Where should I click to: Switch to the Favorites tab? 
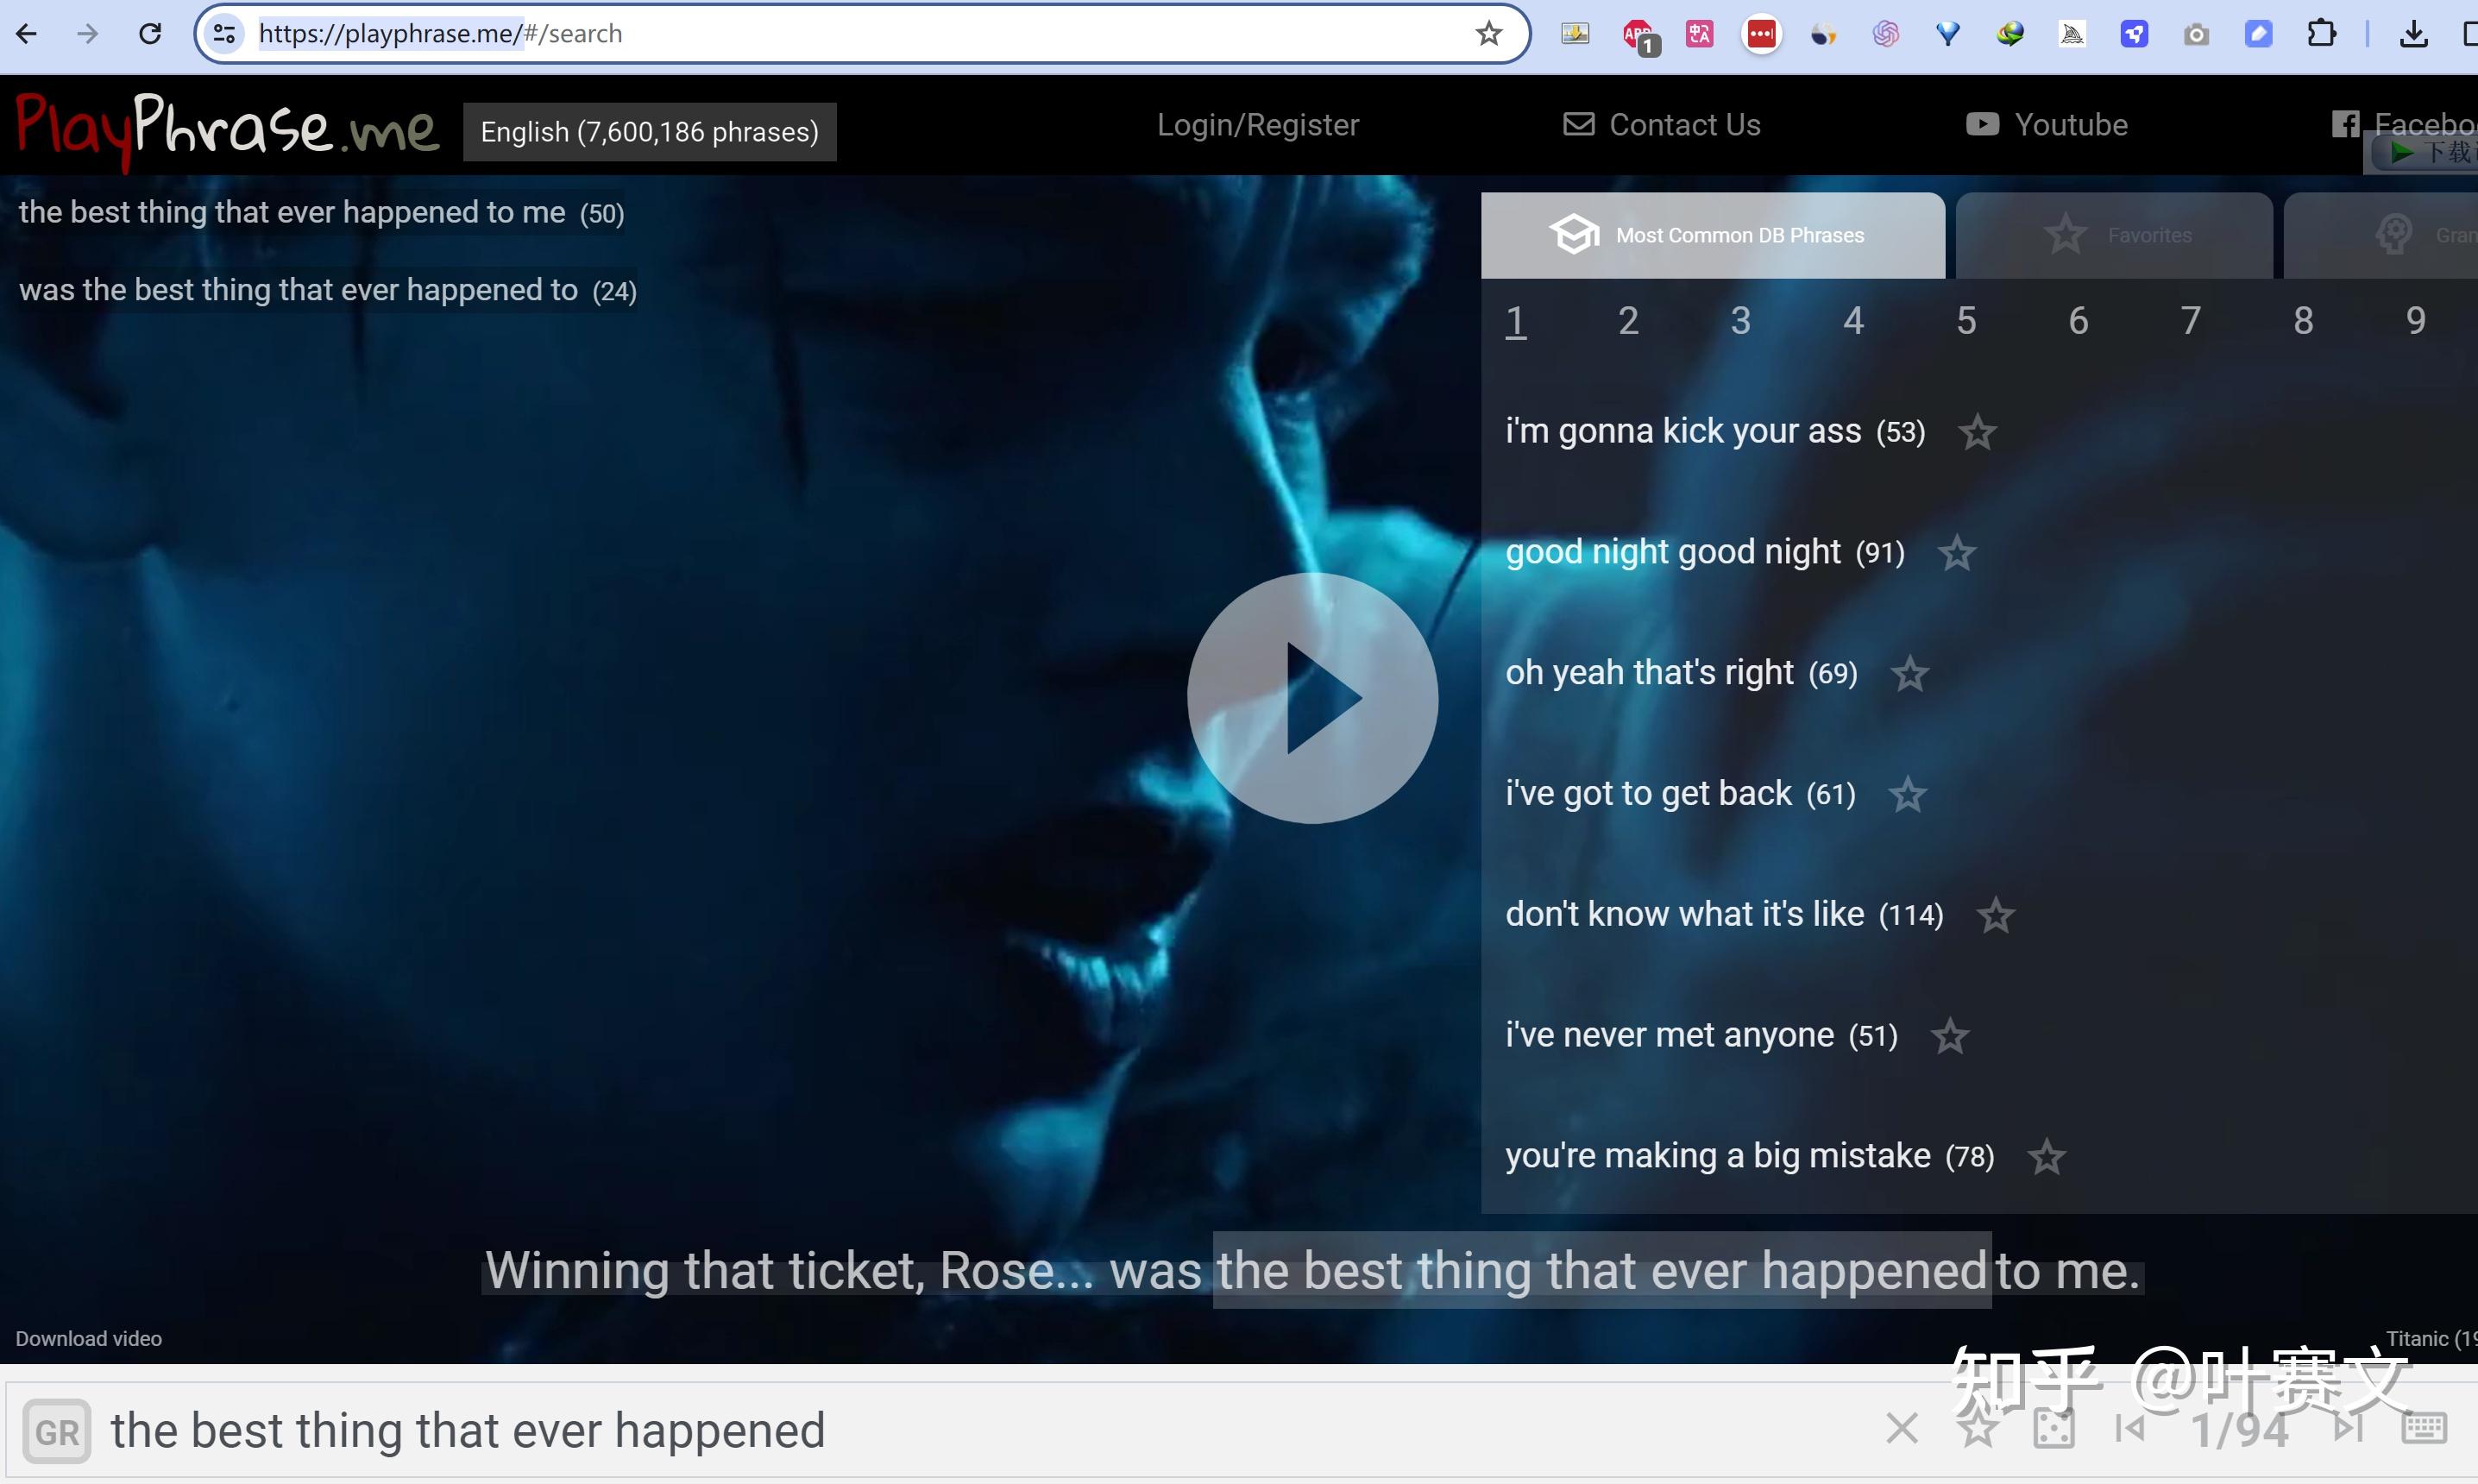[x=2114, y=235]
